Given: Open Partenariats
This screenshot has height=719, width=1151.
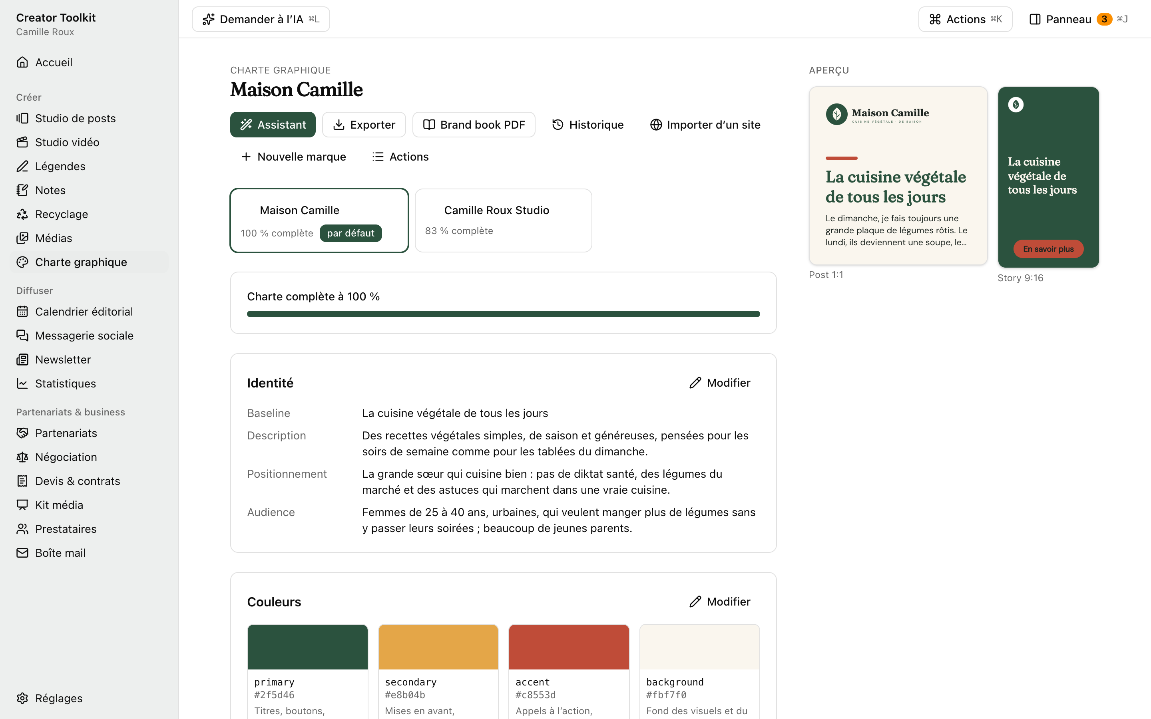Looking at the screenshot, I should click(89, 433).
